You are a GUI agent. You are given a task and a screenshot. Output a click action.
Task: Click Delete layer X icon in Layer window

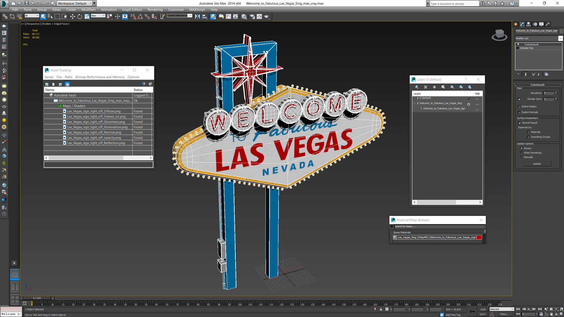click(x=425, y=87)
